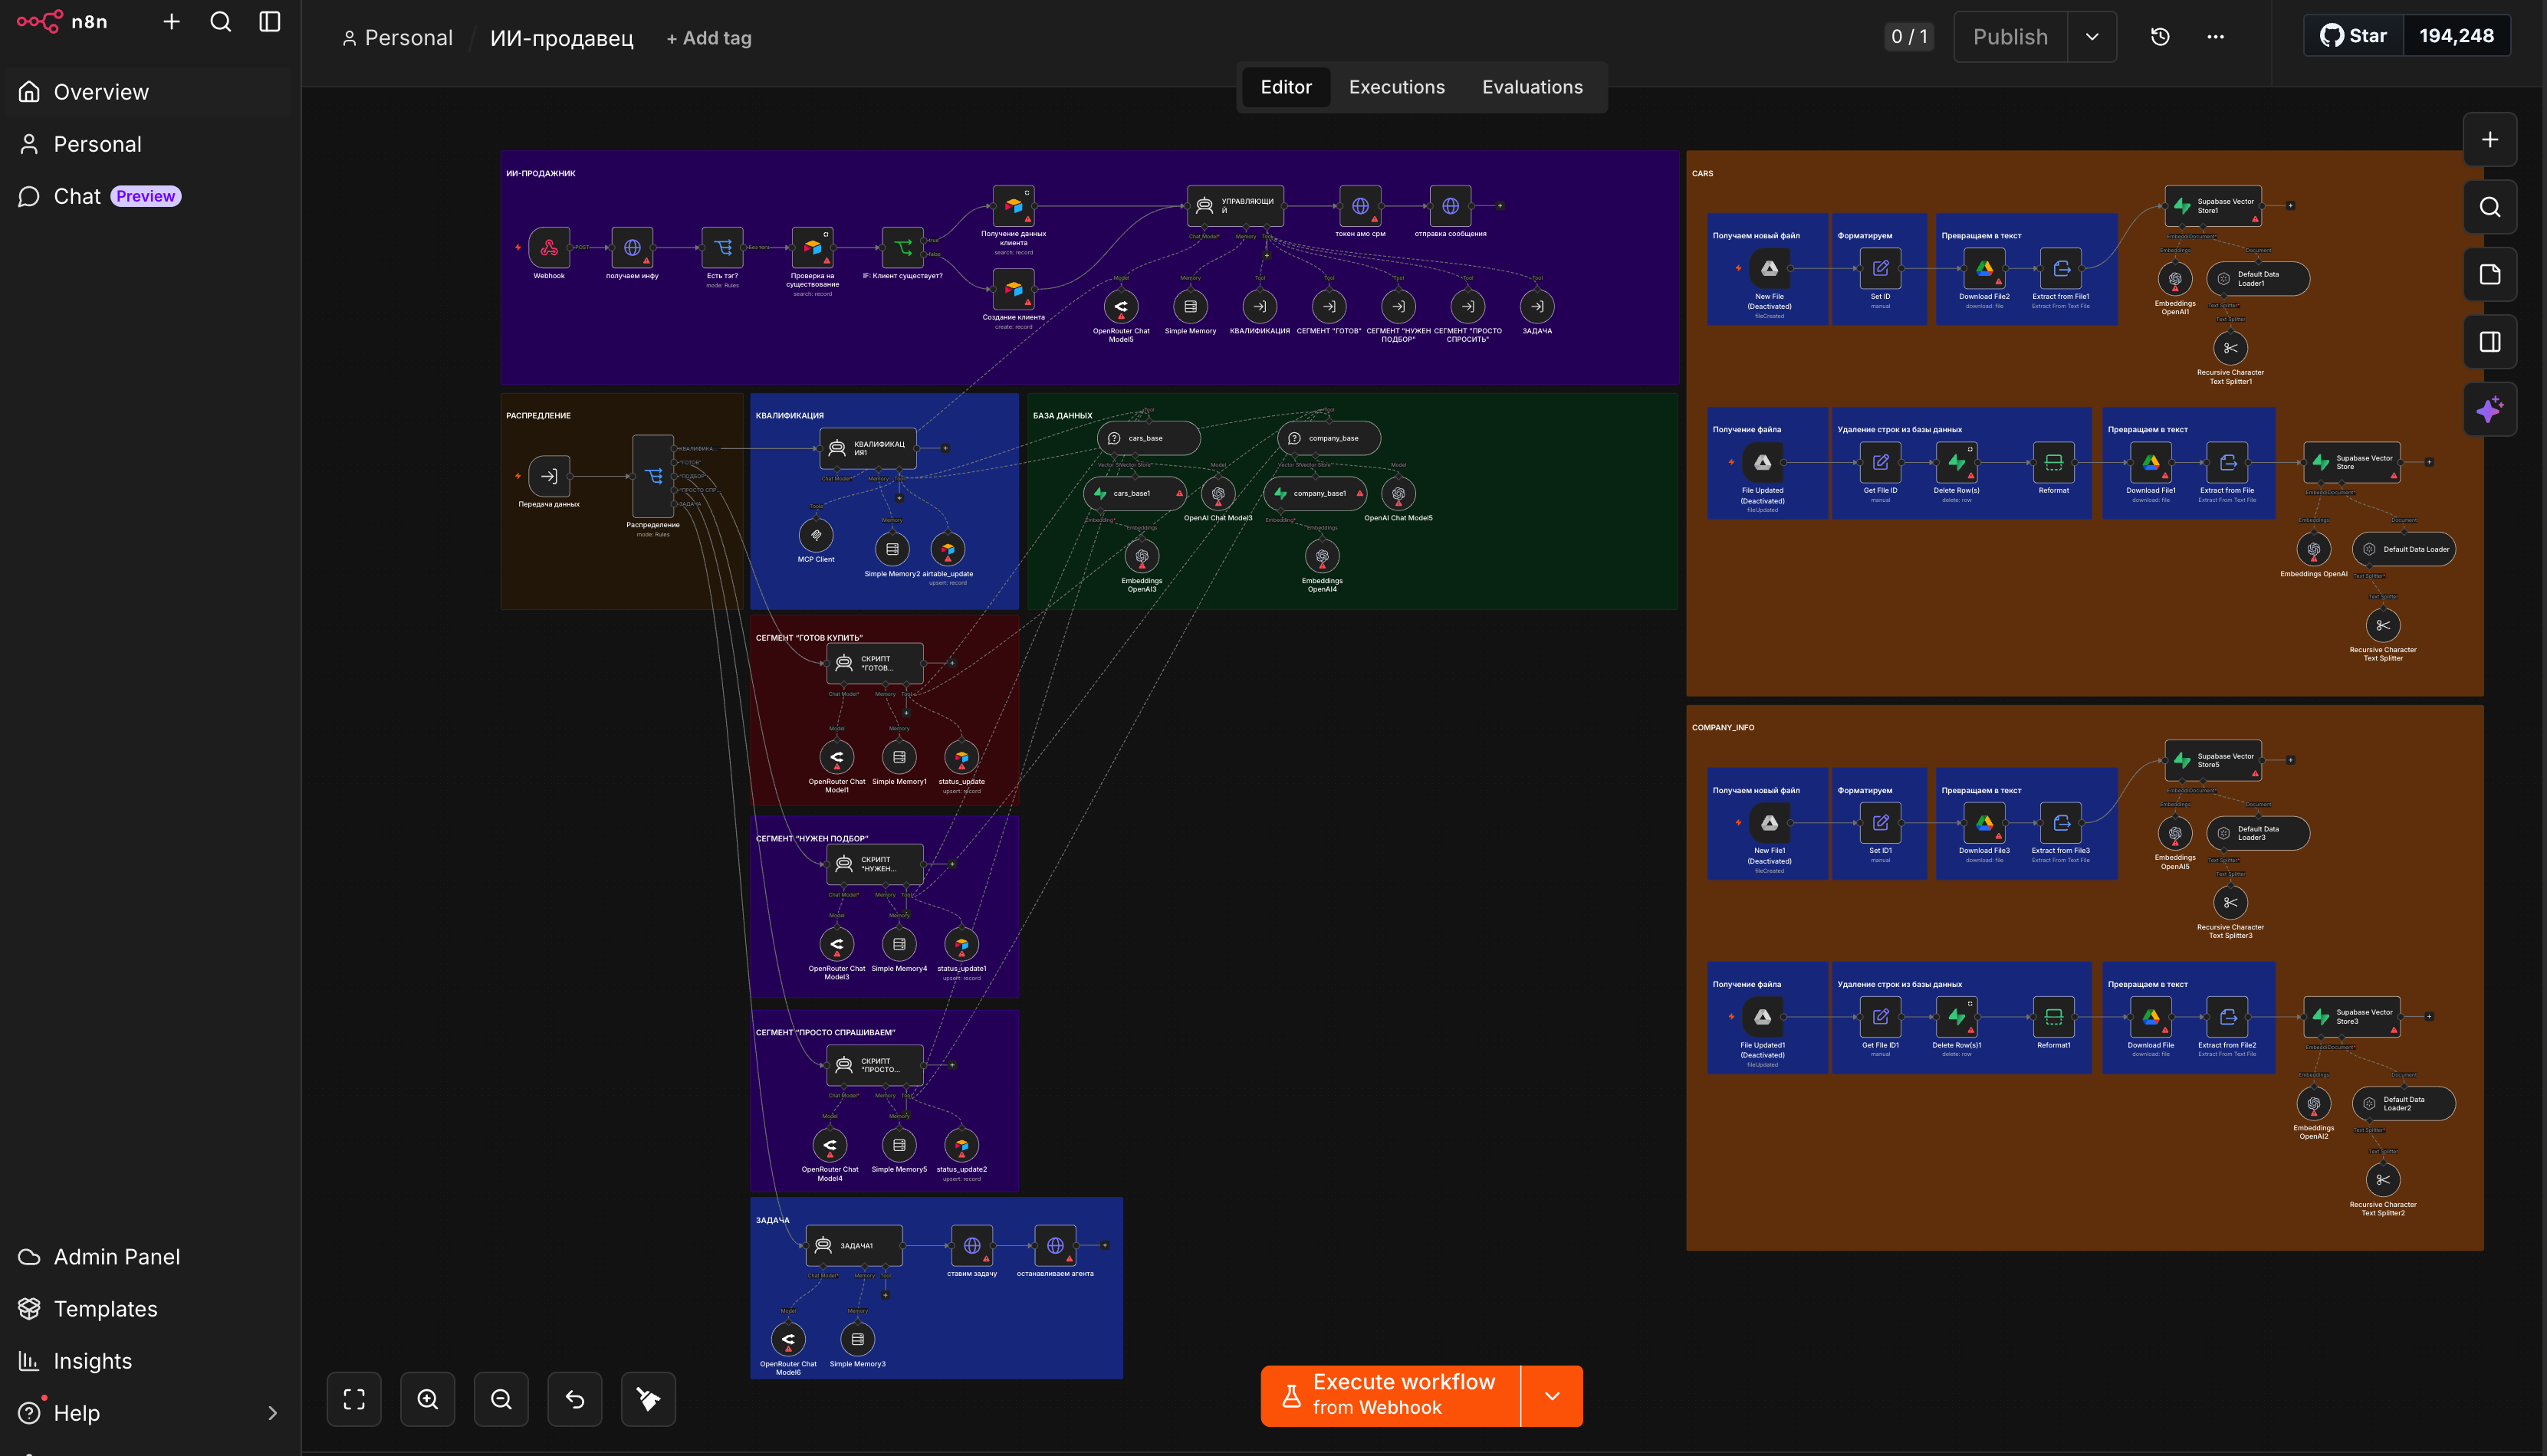Select MCP Client node
Screen dimensions: 2547x1456
[x=817, y=535]
